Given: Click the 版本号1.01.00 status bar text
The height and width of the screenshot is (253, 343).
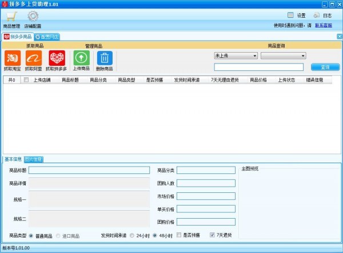Looking at the screenshot, I should [16, 248].
